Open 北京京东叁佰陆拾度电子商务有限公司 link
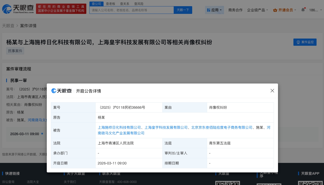Screen dimensions: 324x185 click(222, 127)
